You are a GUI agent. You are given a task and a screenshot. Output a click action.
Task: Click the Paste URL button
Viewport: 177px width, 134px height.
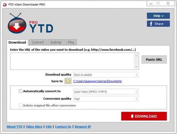pyautogui.click(x=154, y=60)
